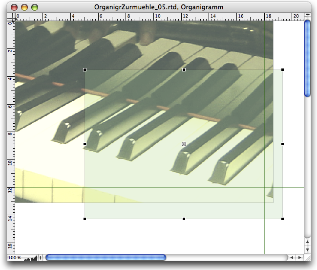Click the split view icon beside the horizontal scrollbar
This screenshot has height=270, width=317.
point(41,257)
